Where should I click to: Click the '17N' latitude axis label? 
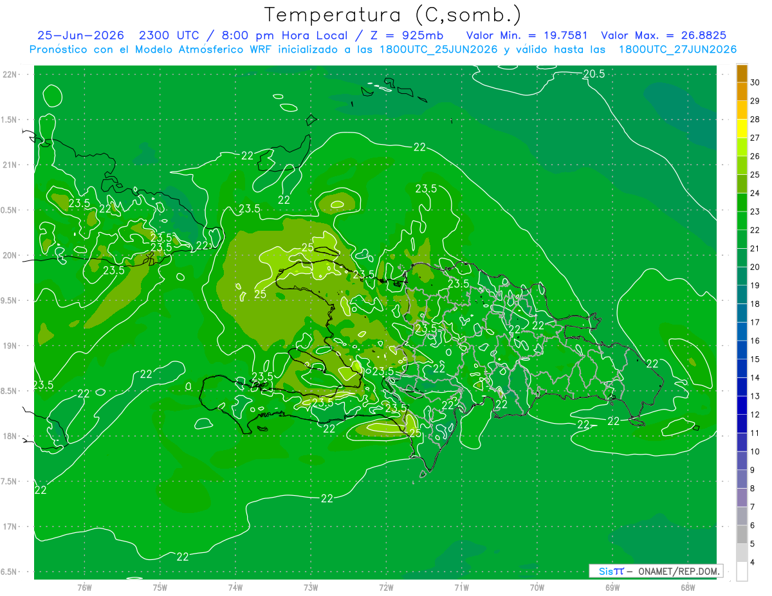tap(10, 527)
